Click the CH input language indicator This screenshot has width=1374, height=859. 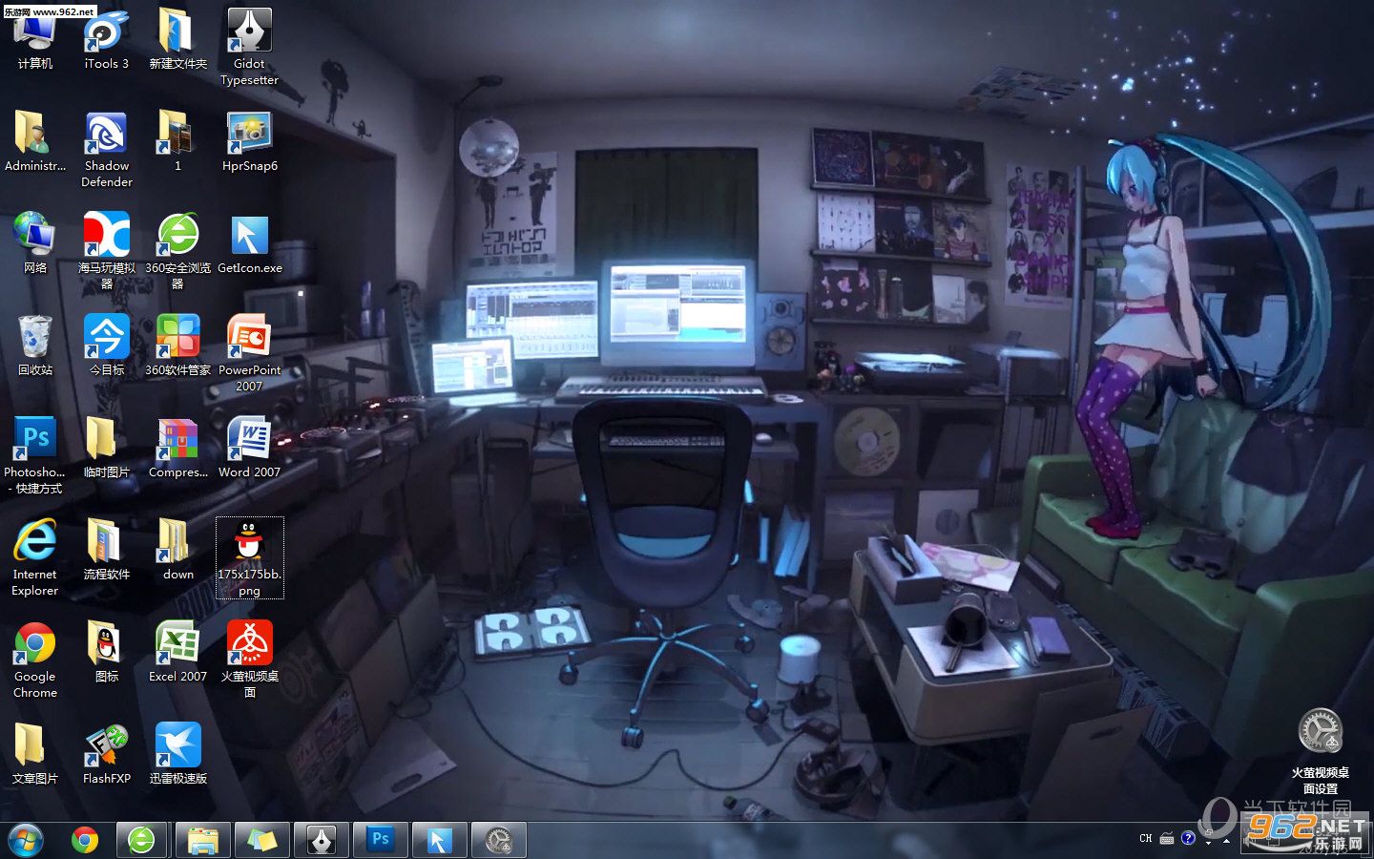(x=1145, y=838)
